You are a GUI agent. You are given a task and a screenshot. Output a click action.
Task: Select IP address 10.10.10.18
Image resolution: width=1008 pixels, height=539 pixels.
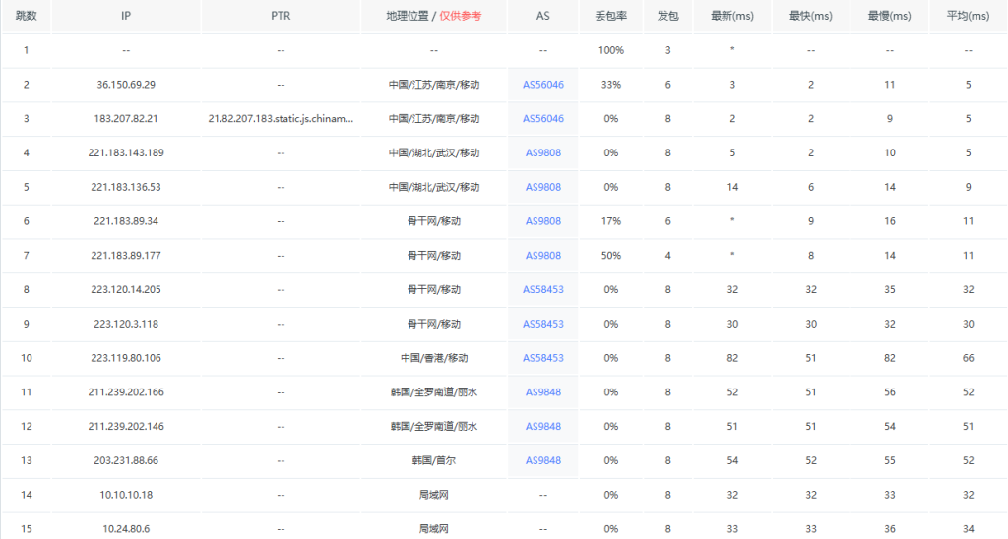pos(126,495)
